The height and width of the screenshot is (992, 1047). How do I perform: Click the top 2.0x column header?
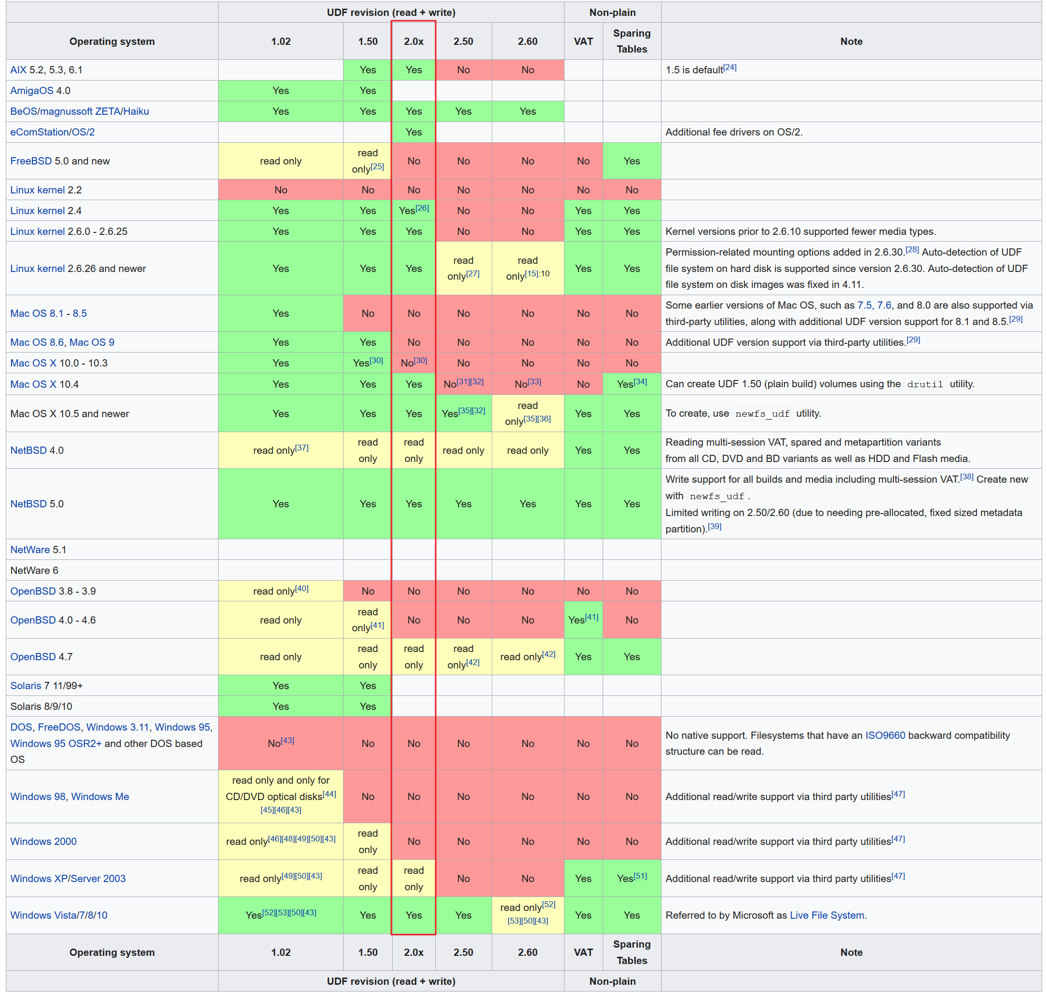(413, 41)
